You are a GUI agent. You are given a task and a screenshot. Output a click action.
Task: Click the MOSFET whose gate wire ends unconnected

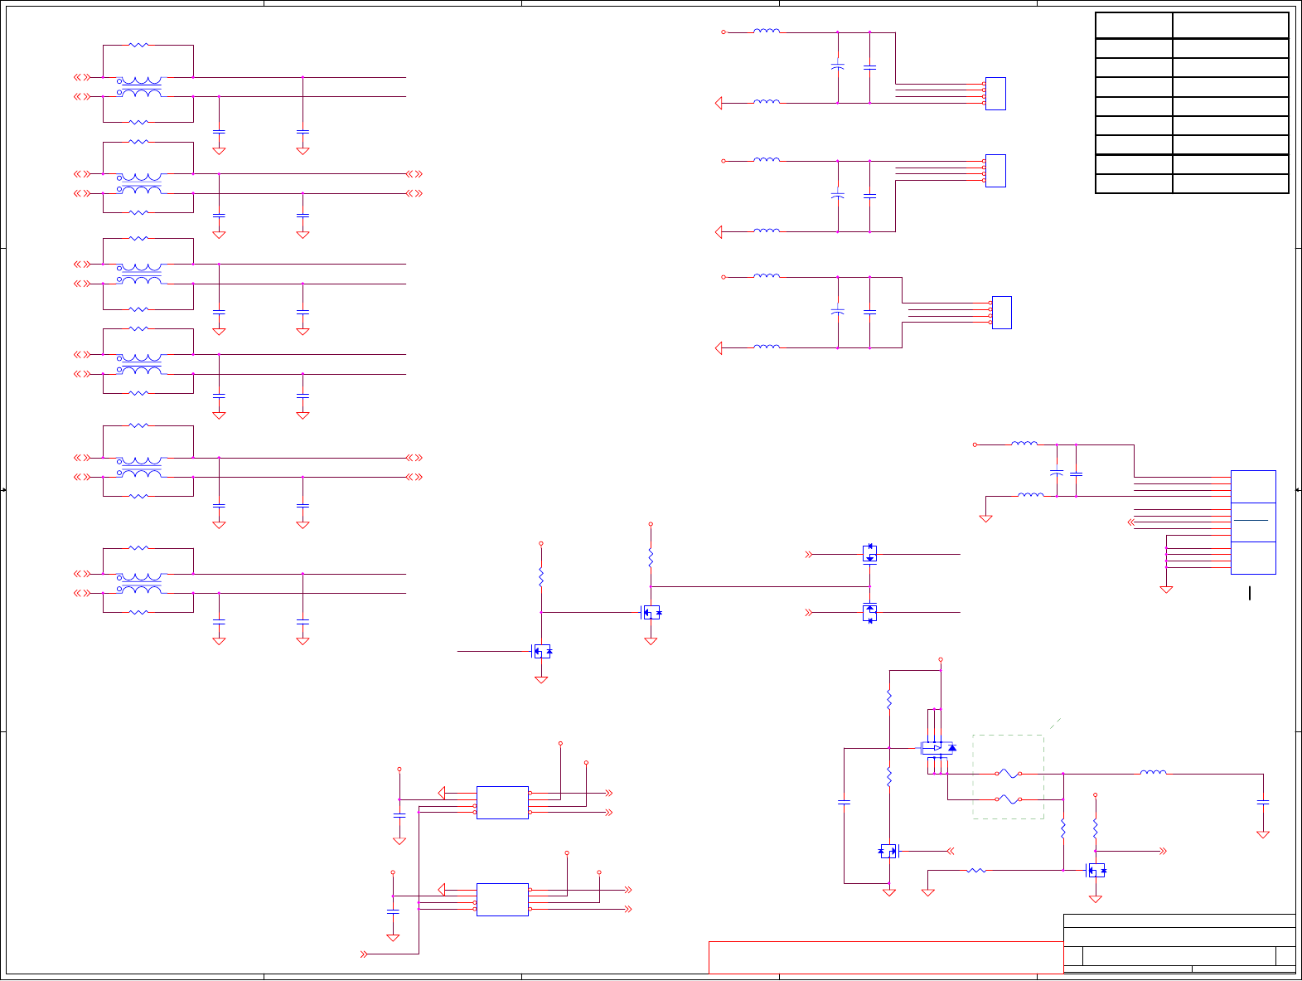[x=542, y=652]
